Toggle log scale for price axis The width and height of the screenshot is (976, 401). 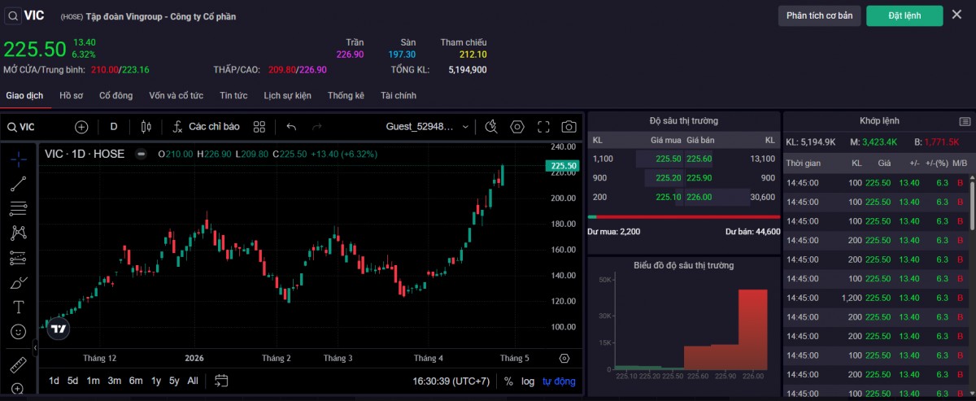(528, 381)
